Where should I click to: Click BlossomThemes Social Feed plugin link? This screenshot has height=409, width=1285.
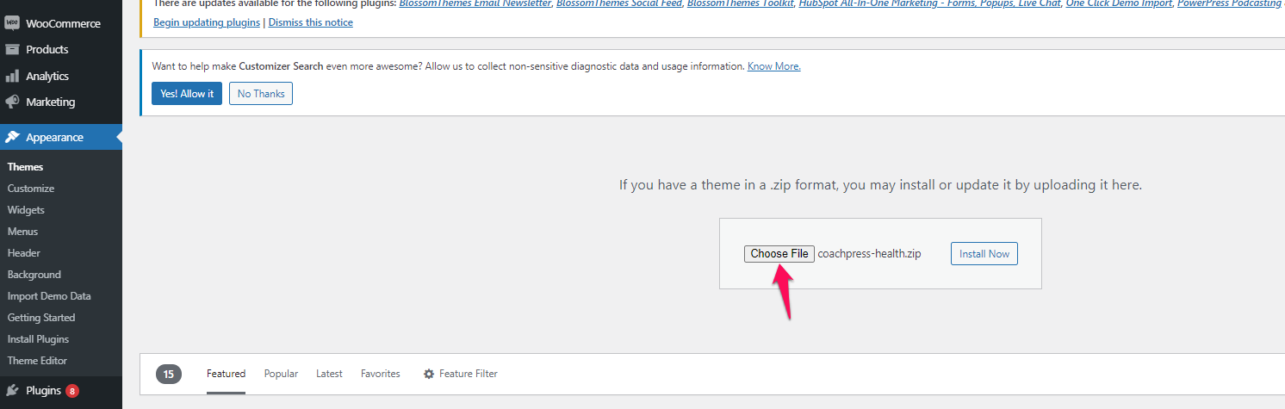[x=618, y=3]
